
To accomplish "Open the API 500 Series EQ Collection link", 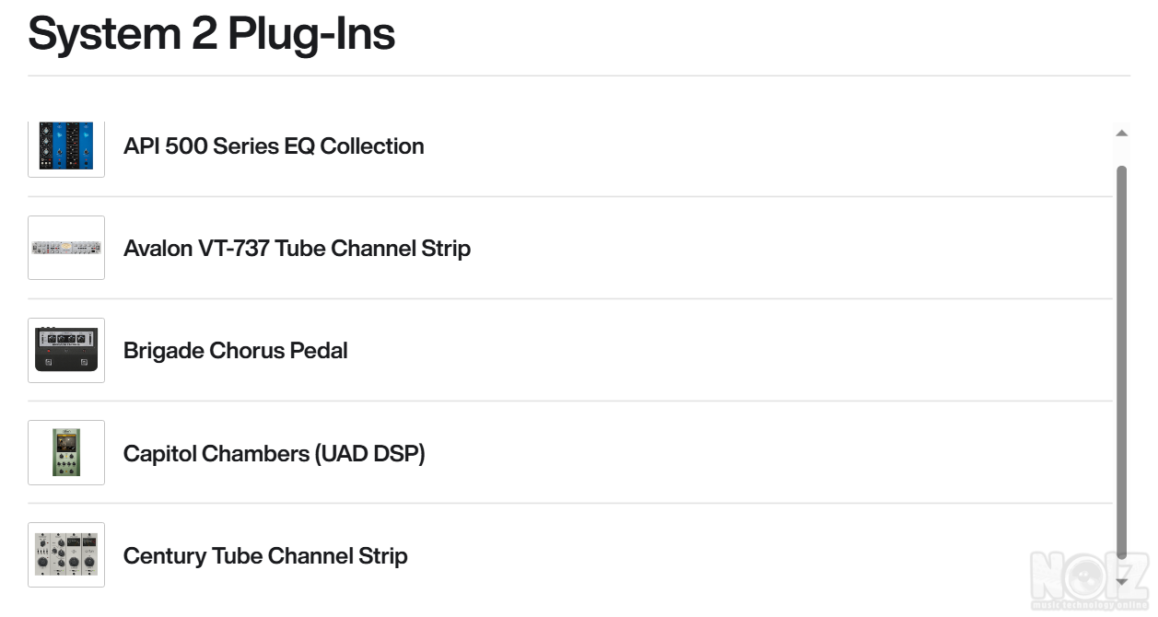I will click(x=274, y=146).
